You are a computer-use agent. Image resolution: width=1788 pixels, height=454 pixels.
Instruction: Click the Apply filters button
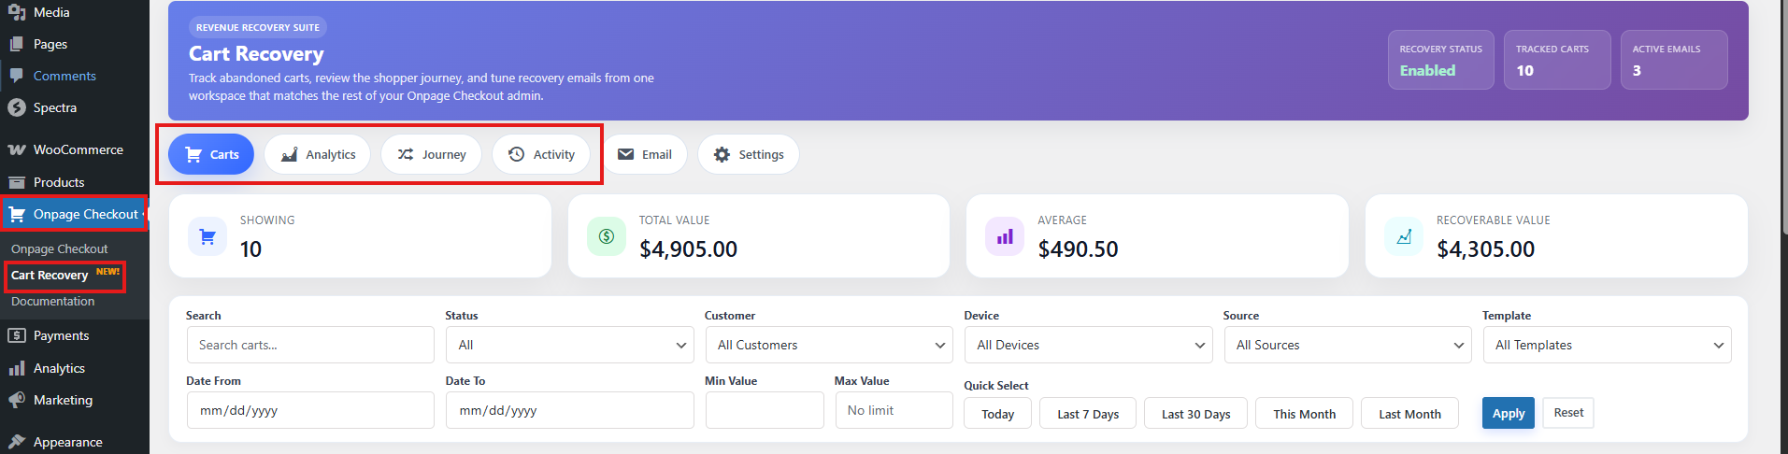pos(1509,413)
